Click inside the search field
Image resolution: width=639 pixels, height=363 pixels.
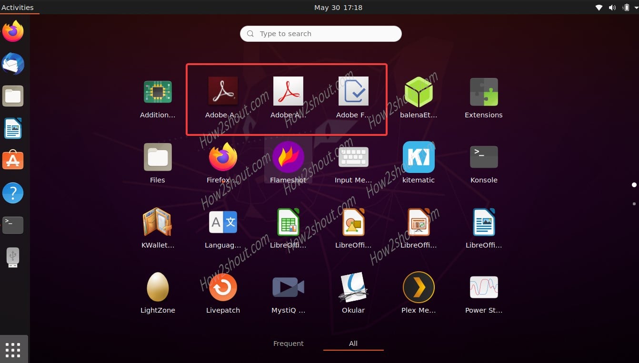click(x=320, y=33)
